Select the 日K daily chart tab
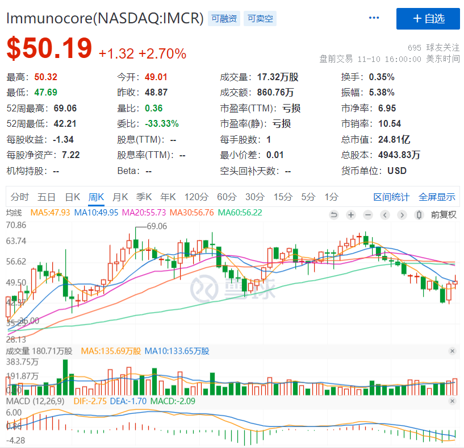Image resolution: width=464 pixels, height=448 pixels. [x=72, y=197]
